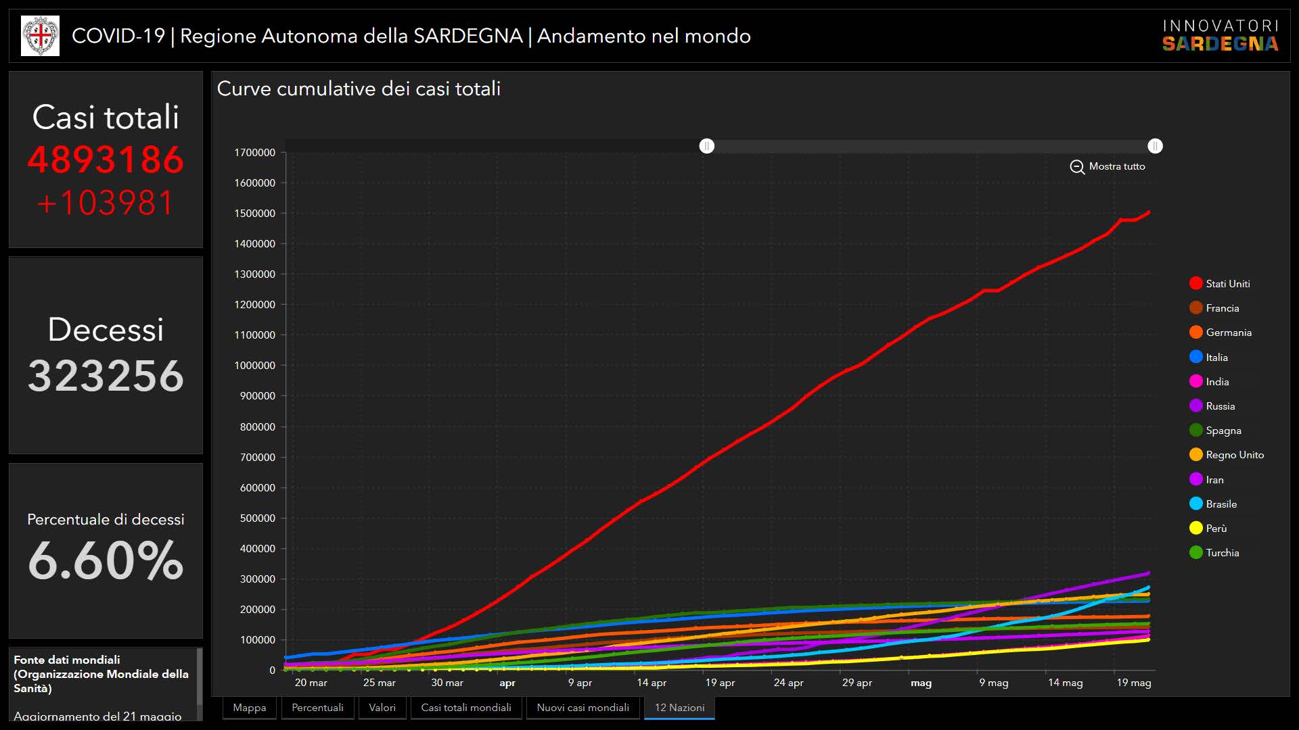Screen dimensions: 1299x730
Task: Click the Brasile cyan legend marker
Action: 1195,504
